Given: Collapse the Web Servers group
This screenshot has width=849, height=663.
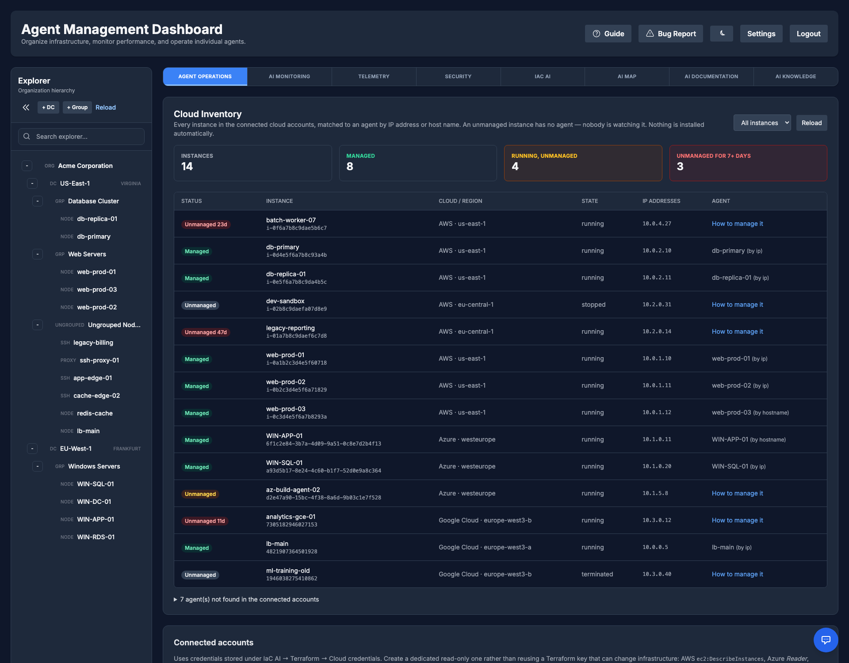Looking at the screenshot, I should (38, 254).
